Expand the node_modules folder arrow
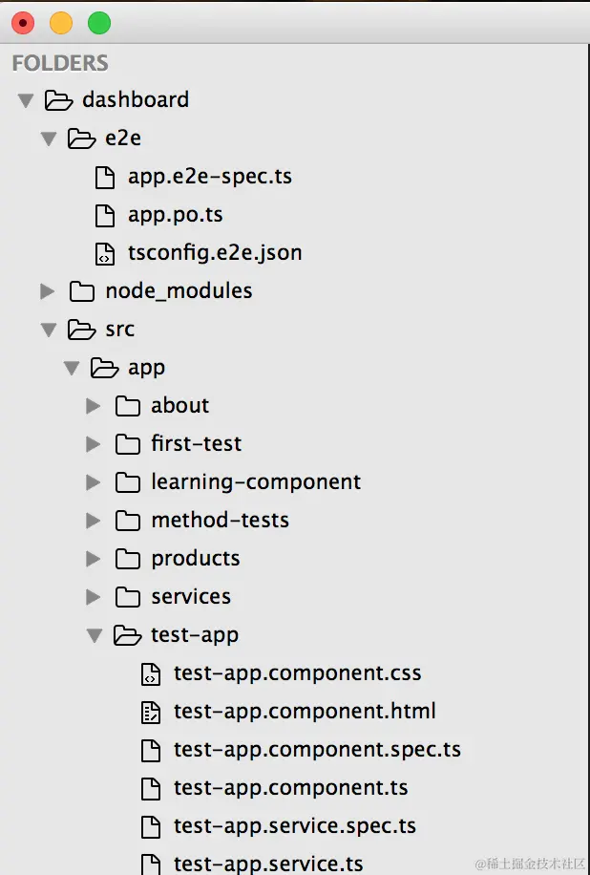Viewport: 590px width, 875px height. coord(48,291)
